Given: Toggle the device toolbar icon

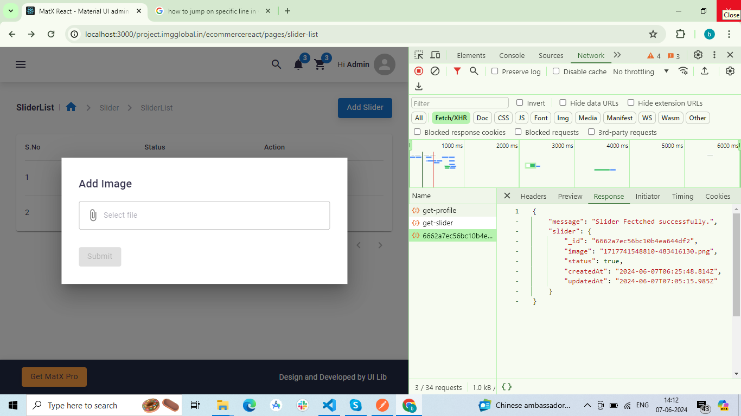Looking at the screenshot, I should (435, 55).
